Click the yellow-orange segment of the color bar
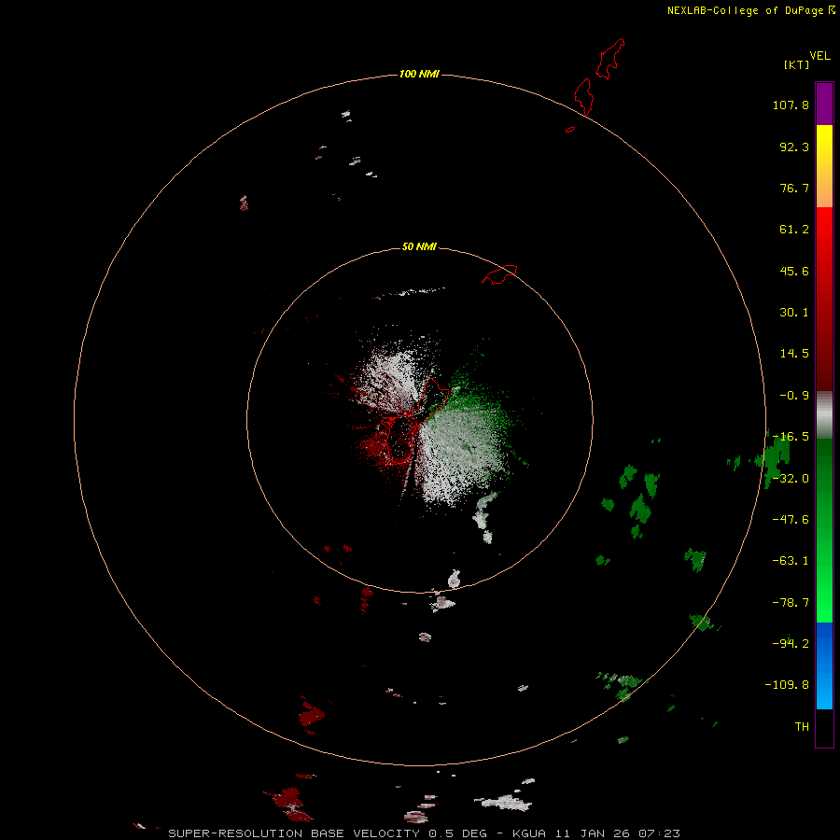The width and height of the screenshot is (840, 840). click(x=824, y=166)
